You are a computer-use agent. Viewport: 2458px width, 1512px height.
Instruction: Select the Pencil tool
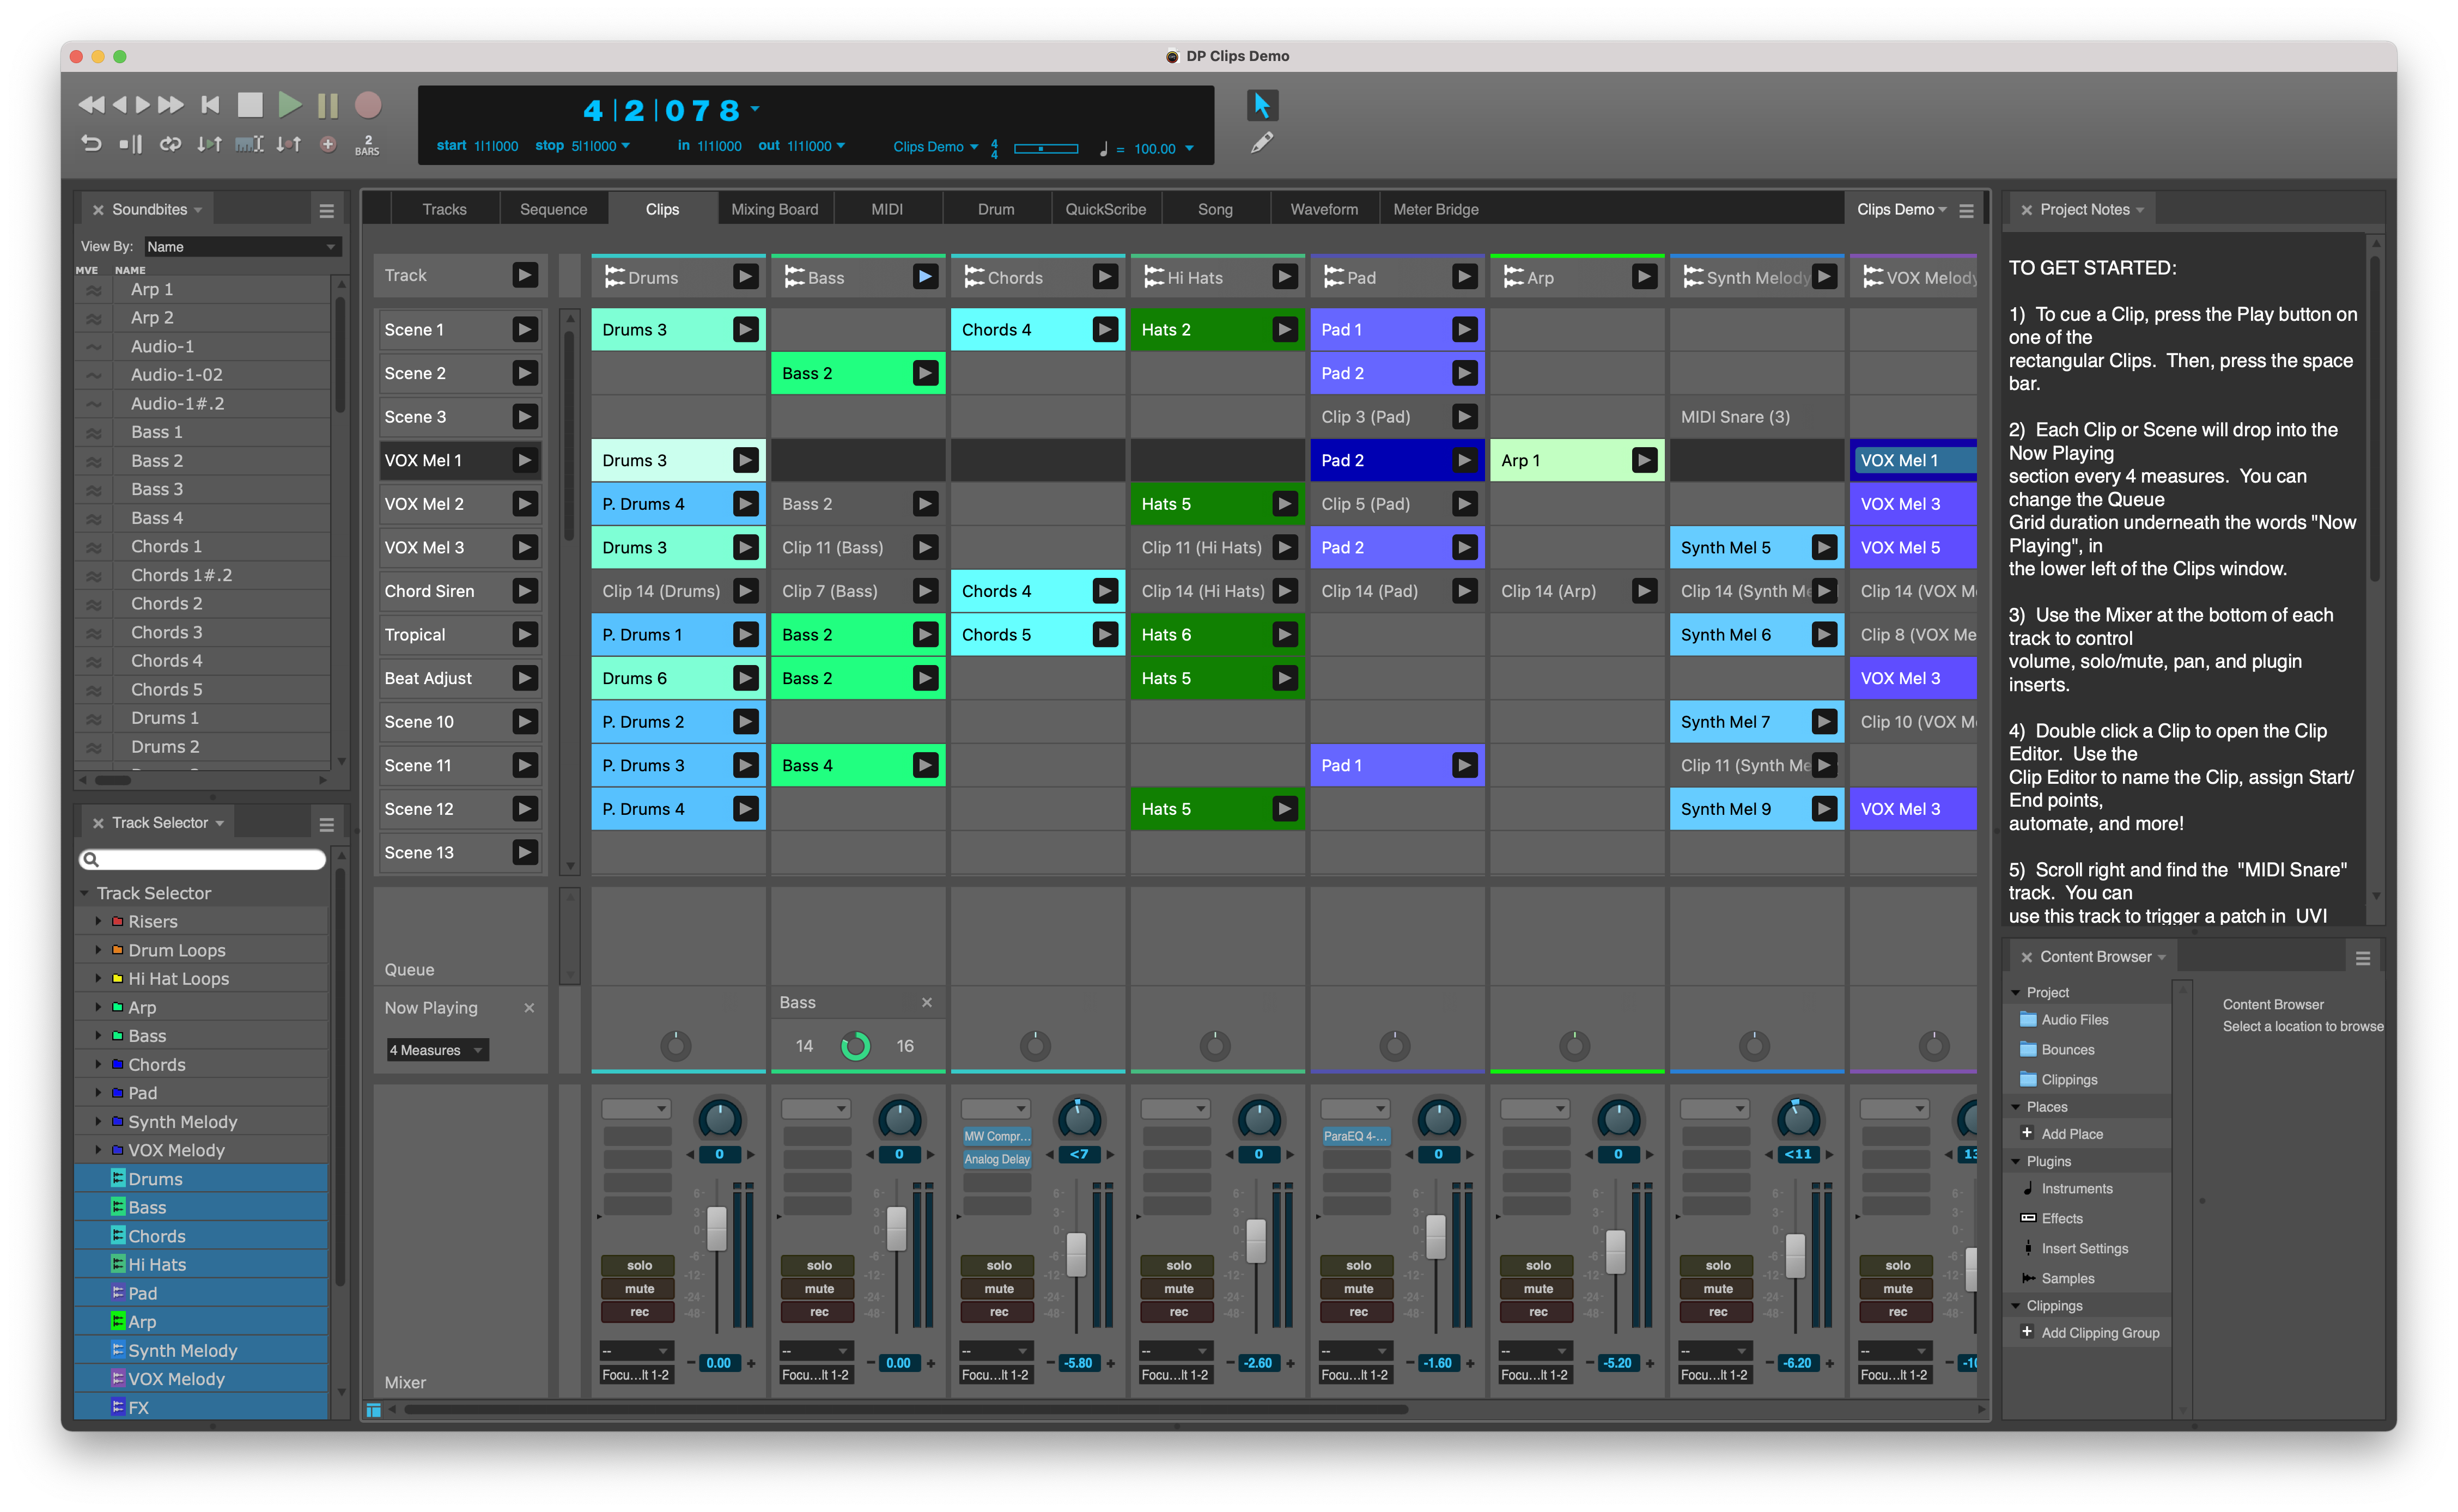1262,143
